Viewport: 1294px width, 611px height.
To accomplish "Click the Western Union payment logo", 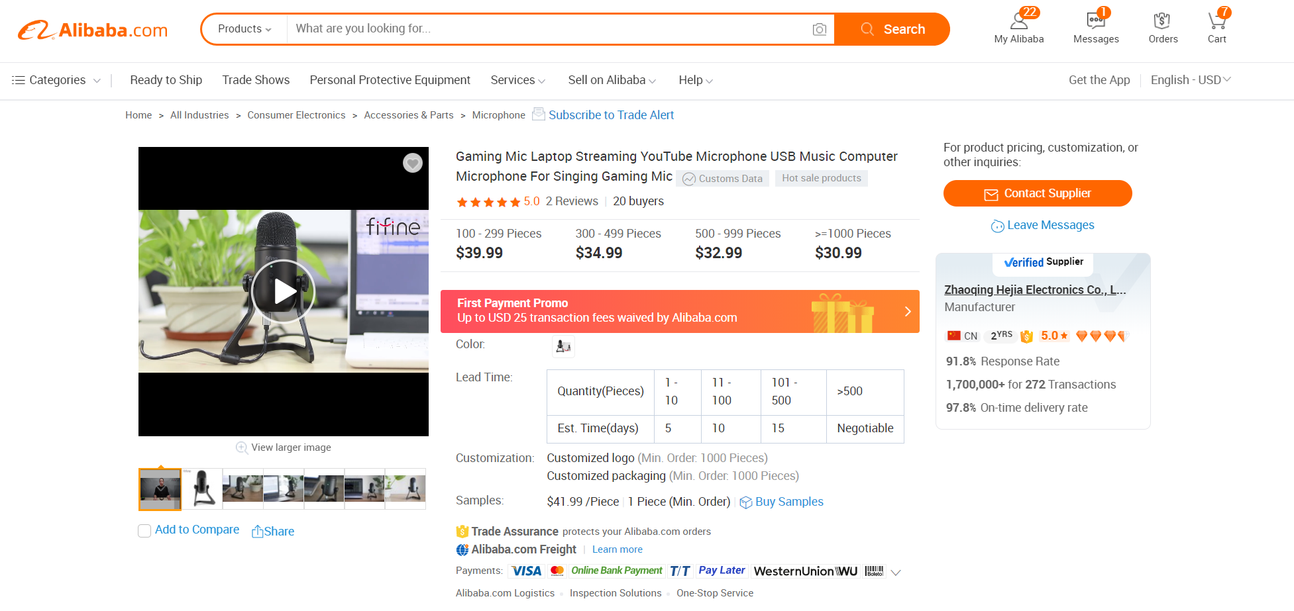I will click(806, 571).
